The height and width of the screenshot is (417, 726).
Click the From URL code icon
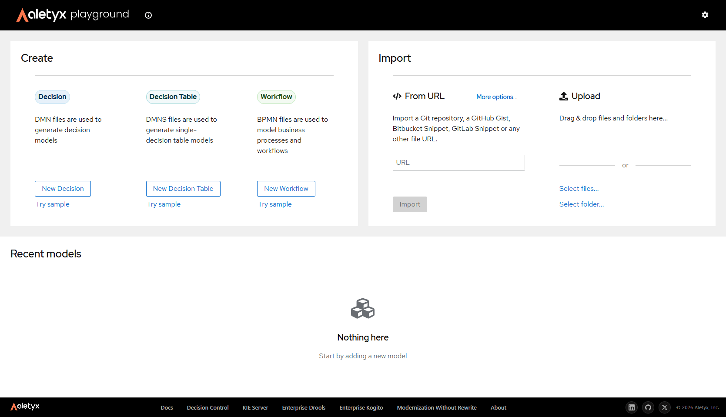(397, 96)
